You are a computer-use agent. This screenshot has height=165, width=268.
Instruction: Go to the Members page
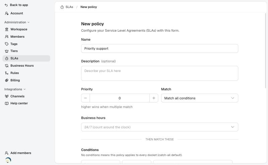(x=26, y=37)
